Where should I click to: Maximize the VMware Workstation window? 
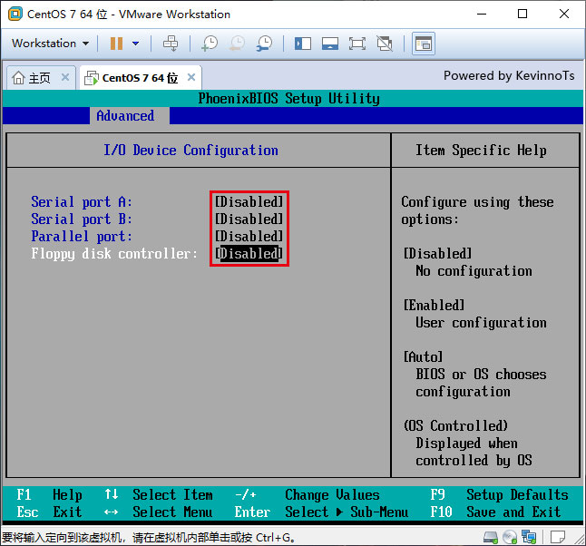tap(523, 15)
